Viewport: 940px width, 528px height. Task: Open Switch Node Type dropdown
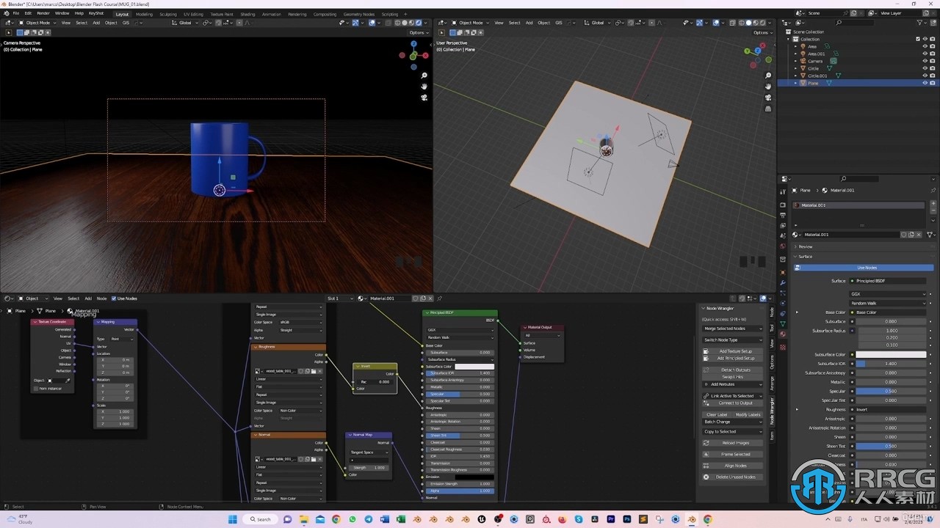pos(733,340)
